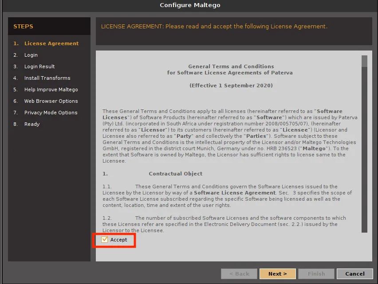Click the disabled Finish button
This screenshot has width=378, height=284.
click(x=316, y=274)
